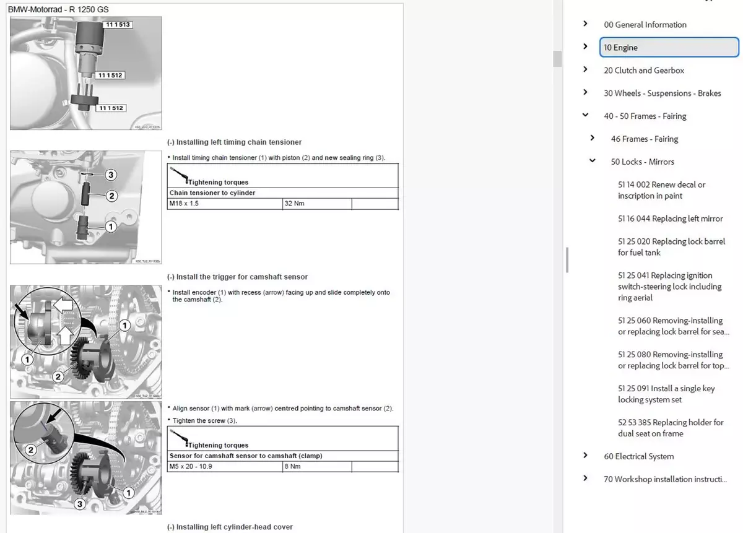Open bookmark 51 16 044 Replacing left mirror

click(x=670, y=219)
